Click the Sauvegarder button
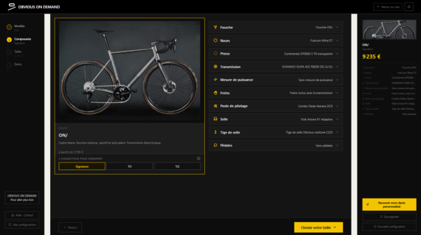 [x=390, y=216]
